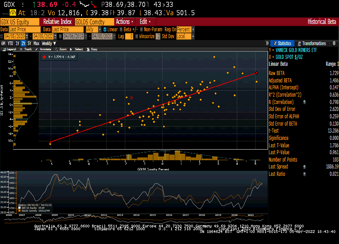Screen dimensions: 339x244
Task: Choose the Zoom tool
Action: (61, 49)
